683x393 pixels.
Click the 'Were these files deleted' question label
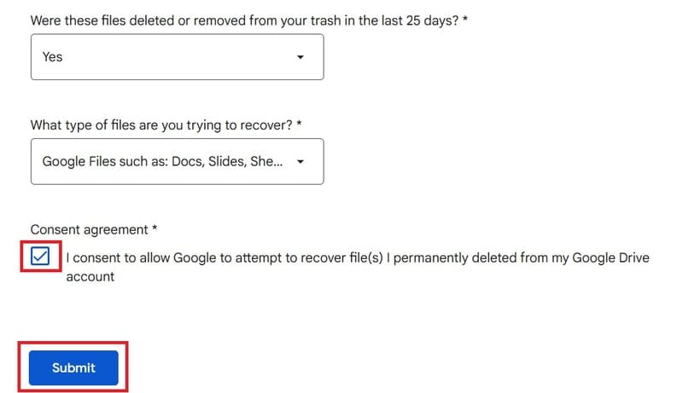(244, 20)
